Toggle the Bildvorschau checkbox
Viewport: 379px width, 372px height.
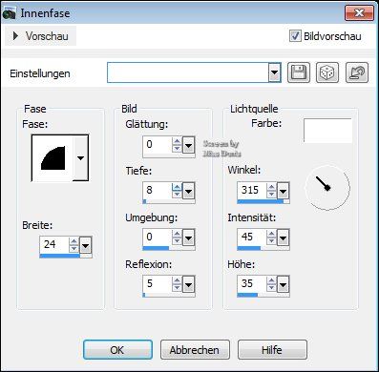coord(295,35)
